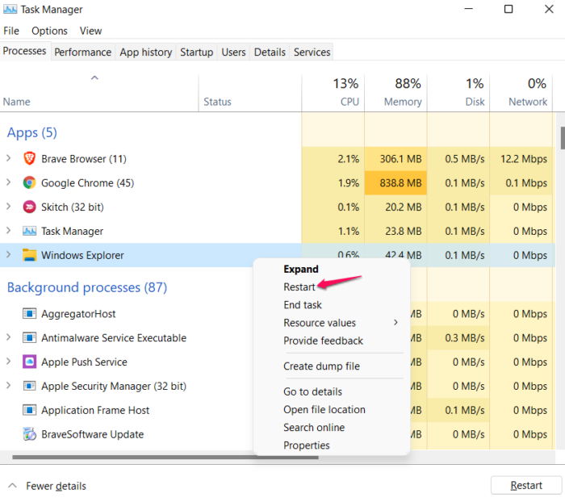Expand the Brave Browser process group
The image size is (565, 502).
[8, 159]
